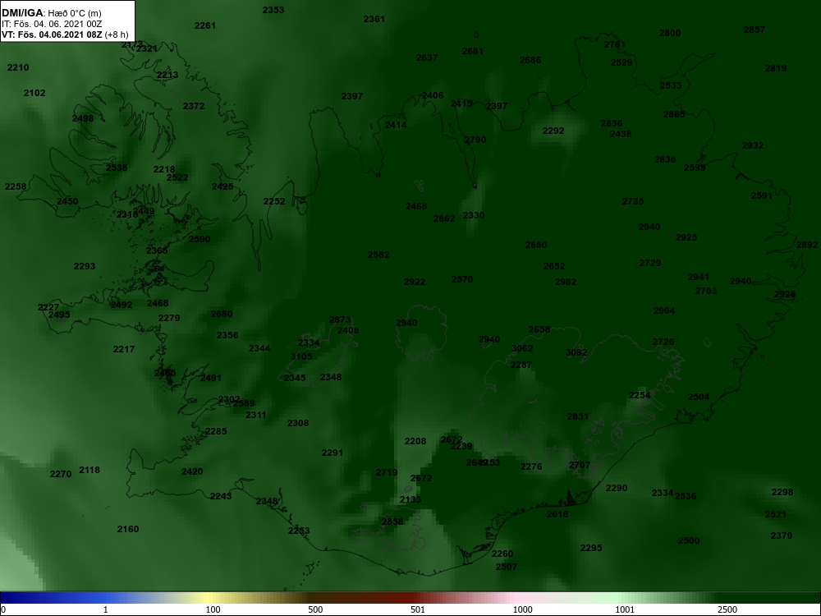Click the map value 2735
The width and height of the screenshot is (821, 616).
(633, 202)
